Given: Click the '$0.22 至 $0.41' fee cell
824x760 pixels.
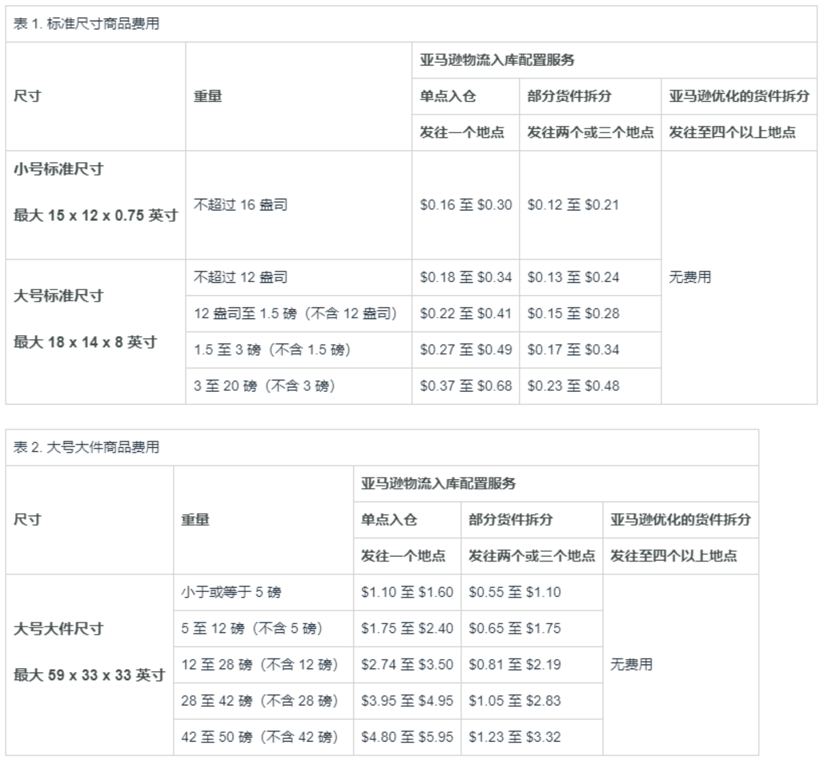Looking at the screenshot, I should (465, 313).
